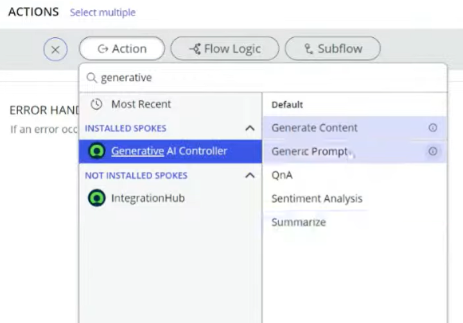Click the search magnifier icon
This screenshot has width=463, height=323.
click(92, 78)
